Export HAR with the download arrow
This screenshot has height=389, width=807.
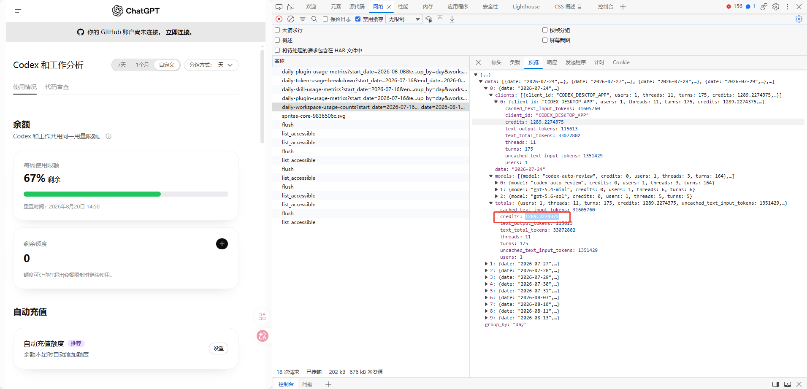pyautogui.click(x=452, y=19)
